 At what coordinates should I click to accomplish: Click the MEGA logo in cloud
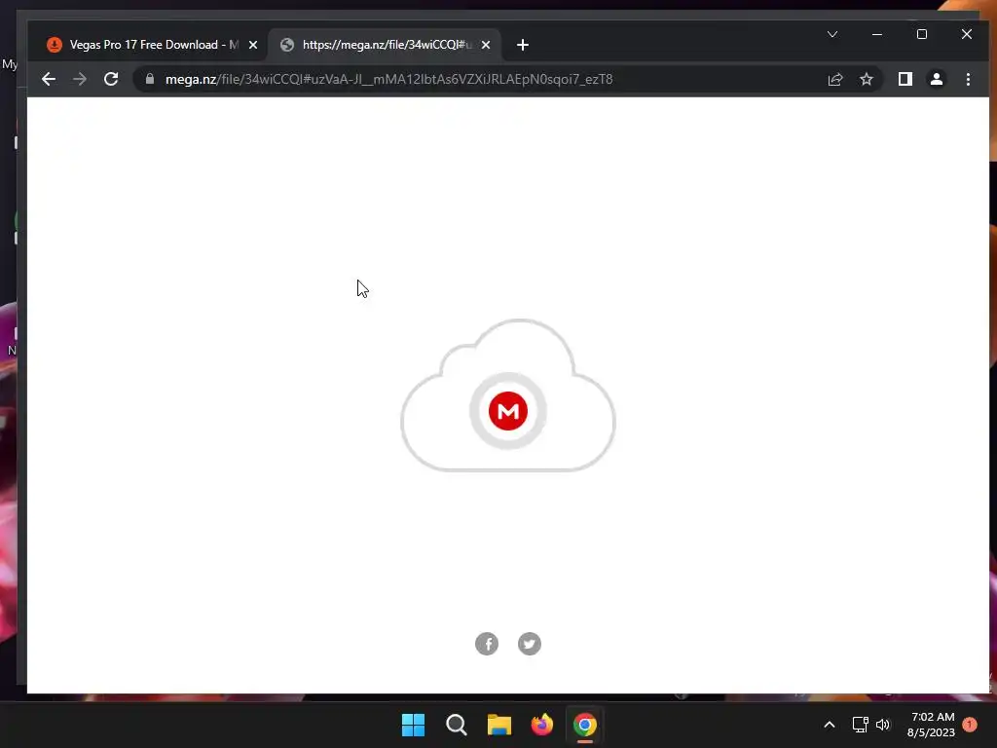tap(508, 411)
